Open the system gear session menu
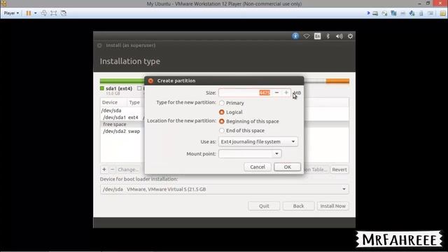Image resolution: width=448 pixels, height=252 pixels. (350, 36)
